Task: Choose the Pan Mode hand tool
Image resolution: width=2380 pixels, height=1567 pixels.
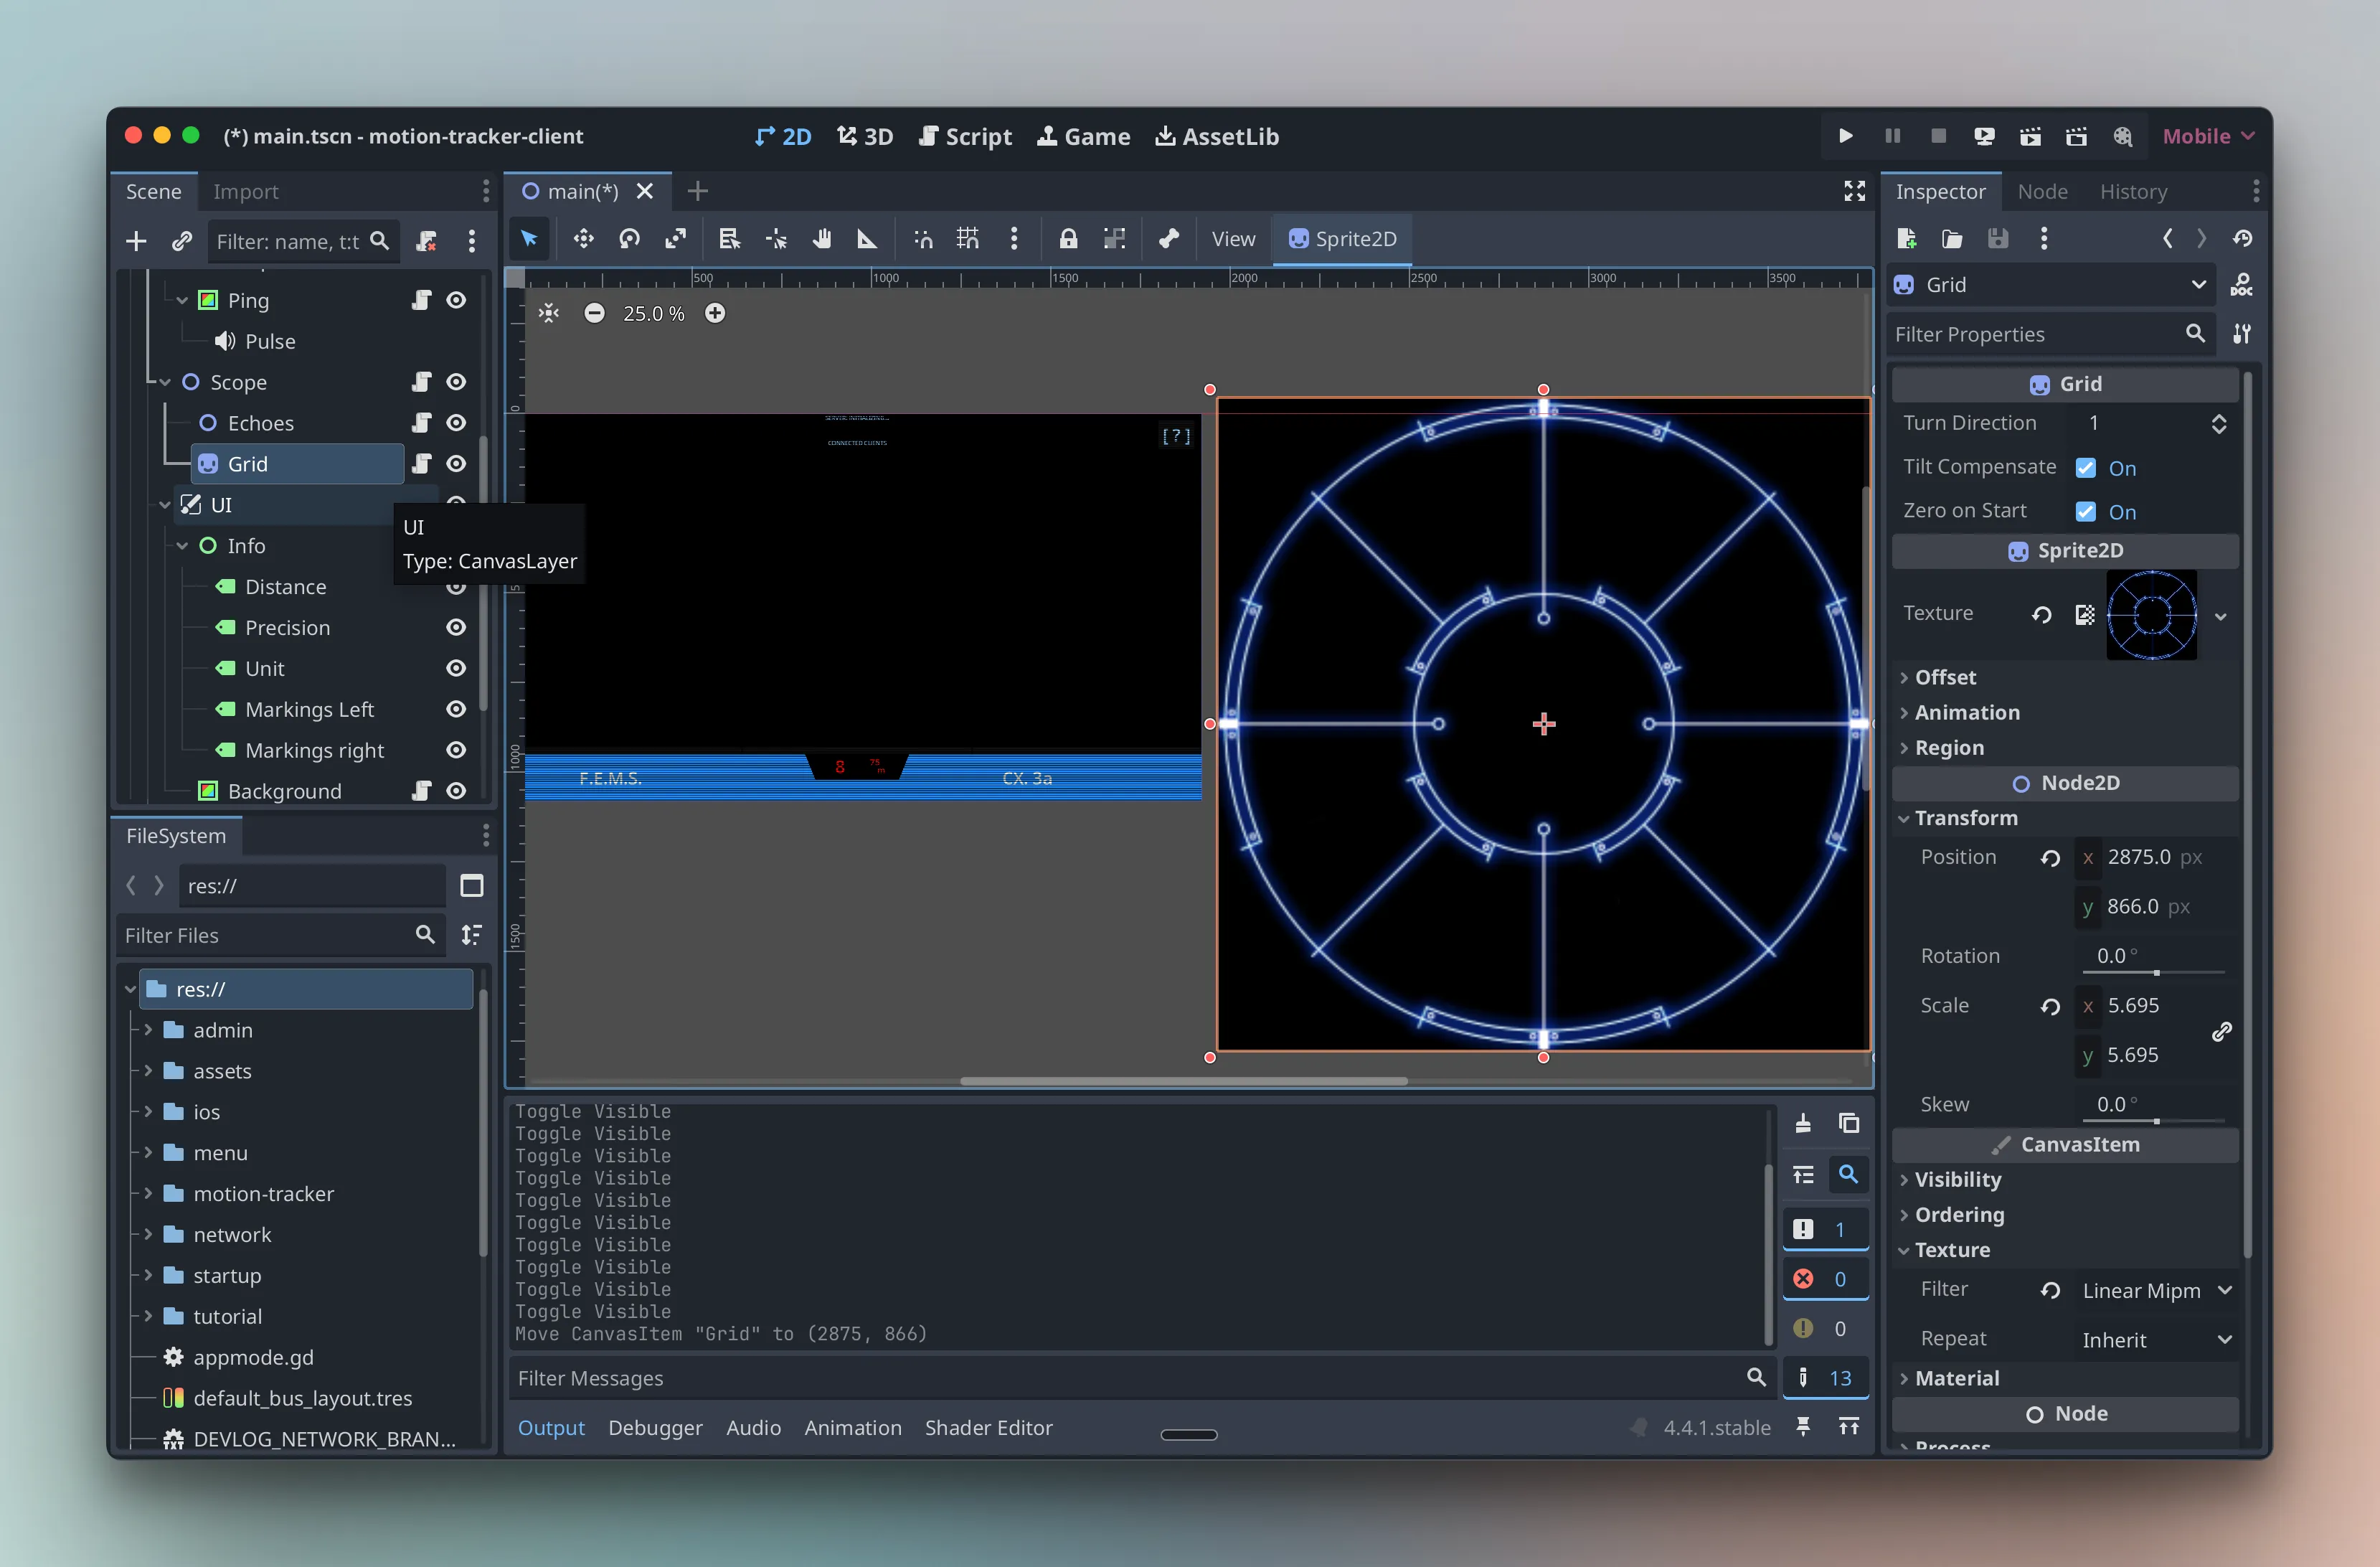Action: [821, 238]
